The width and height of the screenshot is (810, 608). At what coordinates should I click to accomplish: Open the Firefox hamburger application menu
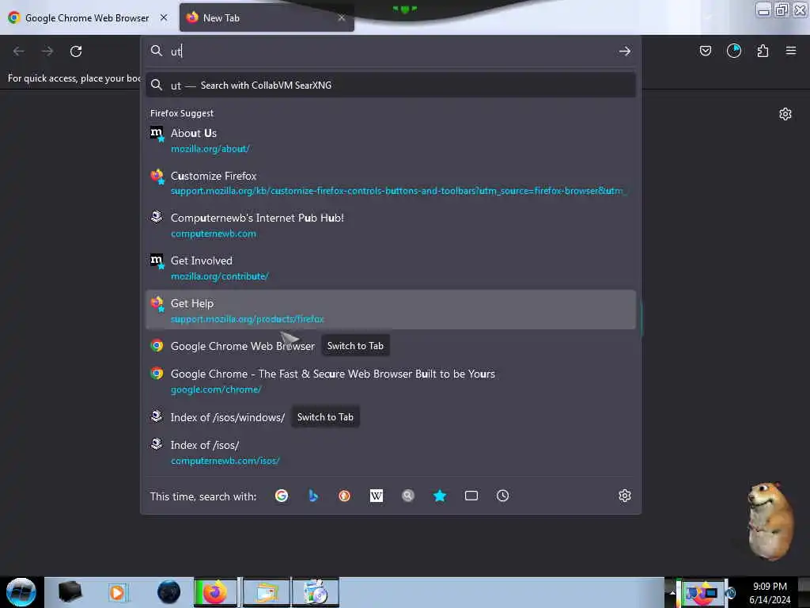[790, 51]
